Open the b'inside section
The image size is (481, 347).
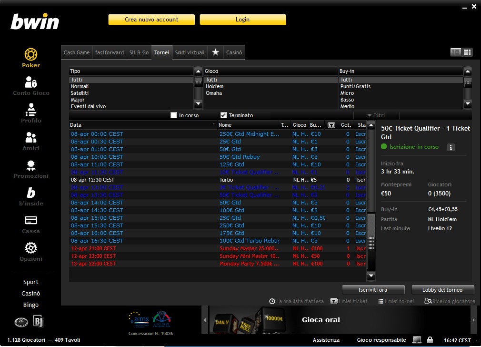point(31,196)
